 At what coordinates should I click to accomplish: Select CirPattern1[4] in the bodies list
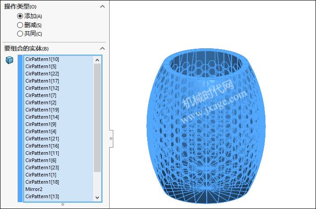[59, 131]
